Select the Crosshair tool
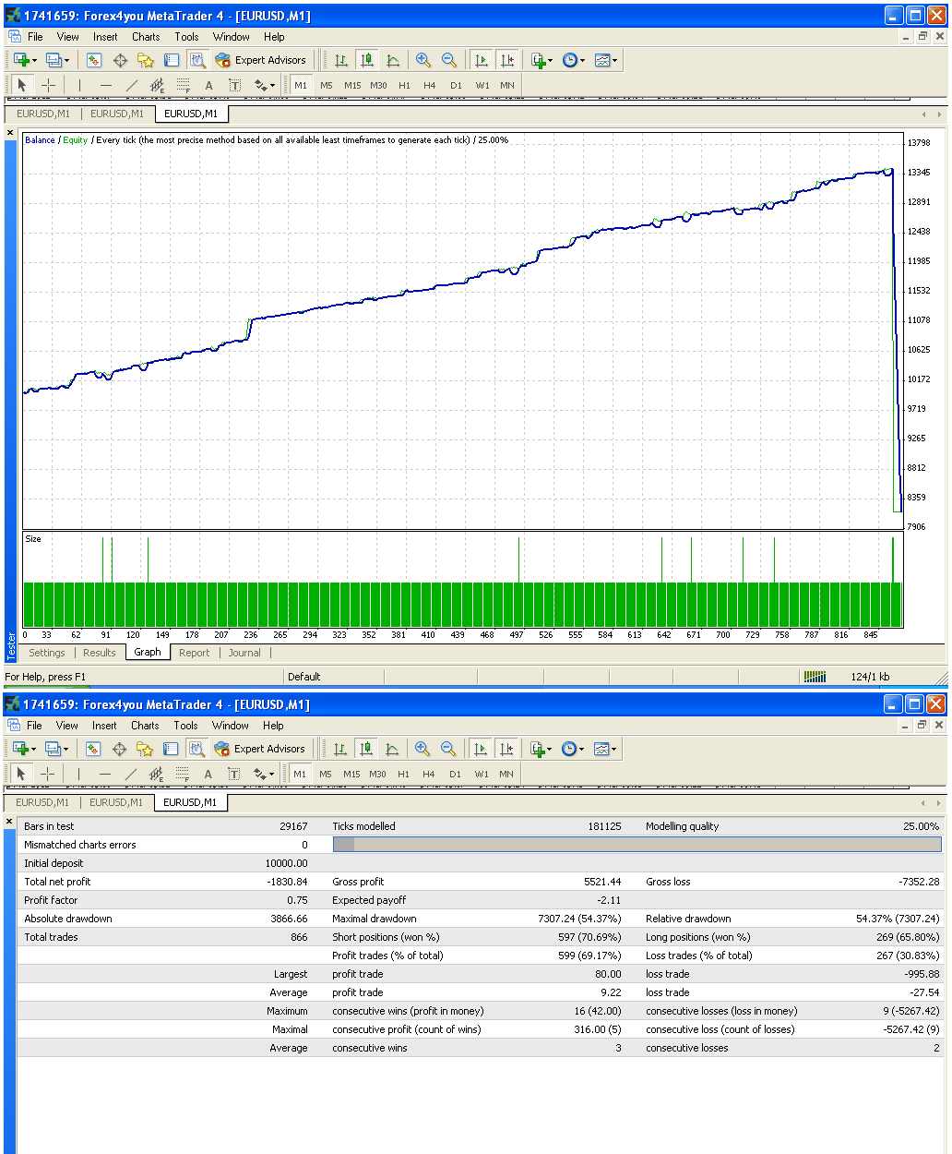The image size is (952, 1154). (x=48, y=84)
